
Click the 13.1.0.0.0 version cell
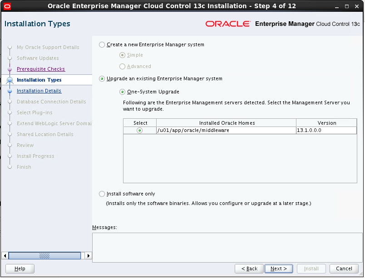coord(326,131)
